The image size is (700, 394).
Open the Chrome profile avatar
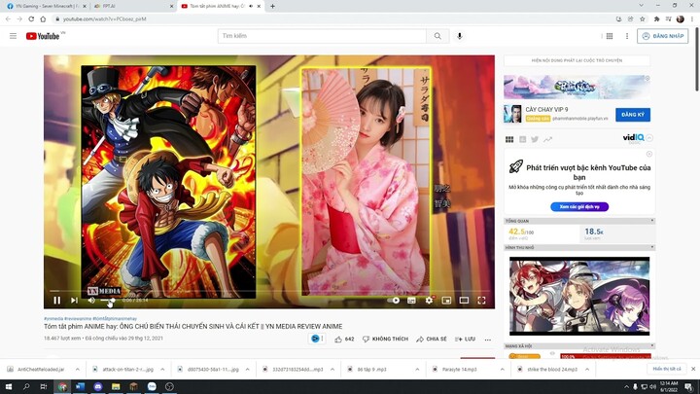(x=681, y=18)
